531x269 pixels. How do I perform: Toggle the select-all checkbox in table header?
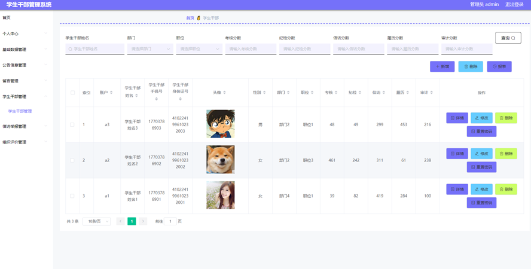(72, 93)
